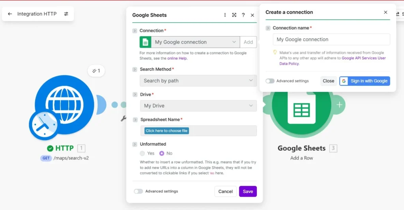Open the My Google connection dropdown
Viewport: 404px width, 210px height.
tap(196, 42)
